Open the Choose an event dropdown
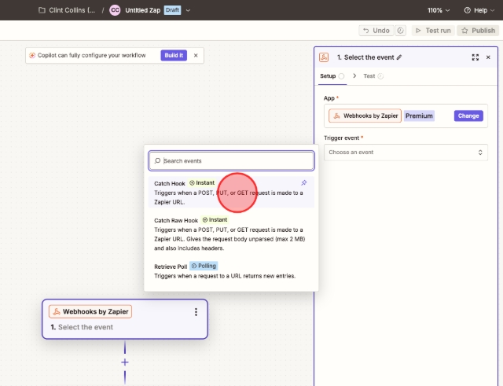 (406, 153)
